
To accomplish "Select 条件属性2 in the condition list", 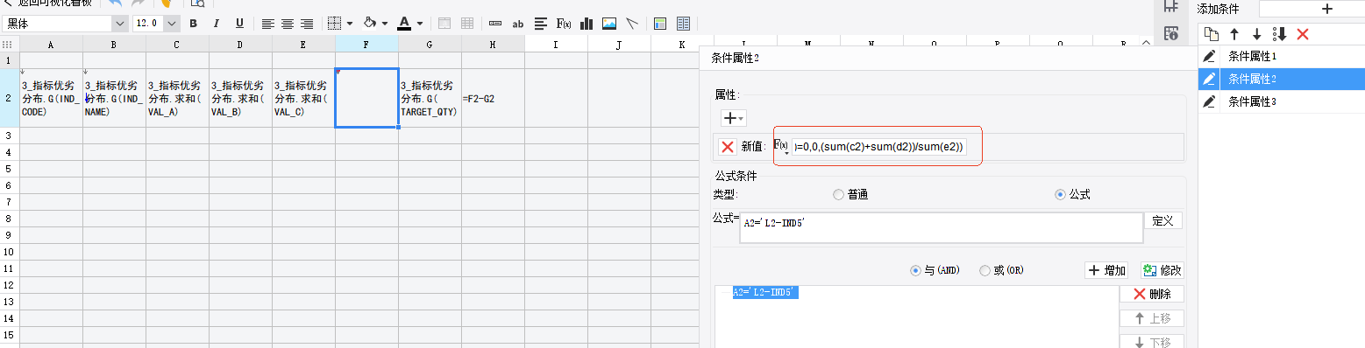I will coord(1281,79).
